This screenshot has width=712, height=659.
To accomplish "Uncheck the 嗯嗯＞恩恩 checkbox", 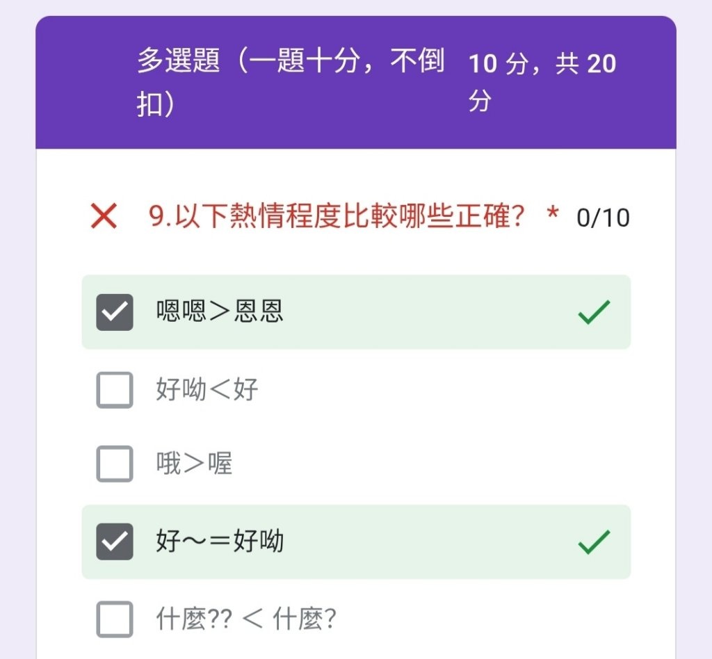I will pyautogui.click(x=115, y=312).
